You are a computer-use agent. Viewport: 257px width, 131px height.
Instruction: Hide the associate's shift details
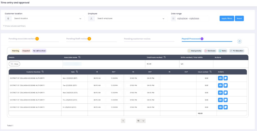point(14,64)
